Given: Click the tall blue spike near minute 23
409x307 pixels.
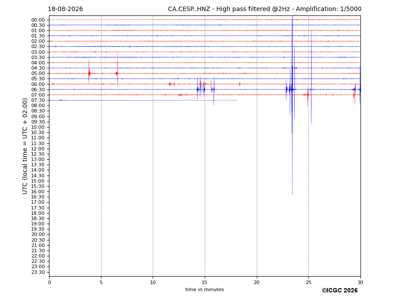Looking at the screenshot, I should click(293, 105).
